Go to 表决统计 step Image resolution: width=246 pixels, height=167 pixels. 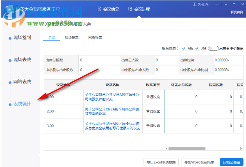[22, 104]
